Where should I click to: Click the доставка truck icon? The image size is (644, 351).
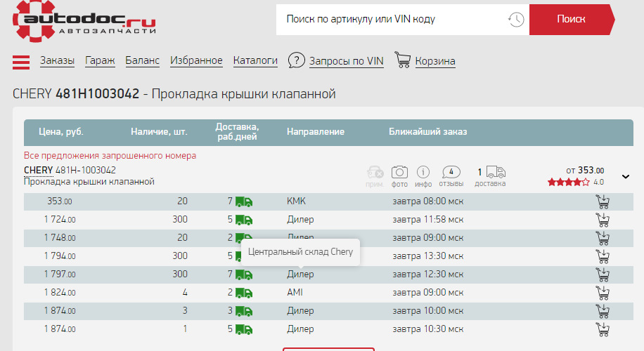pos(496,172)
